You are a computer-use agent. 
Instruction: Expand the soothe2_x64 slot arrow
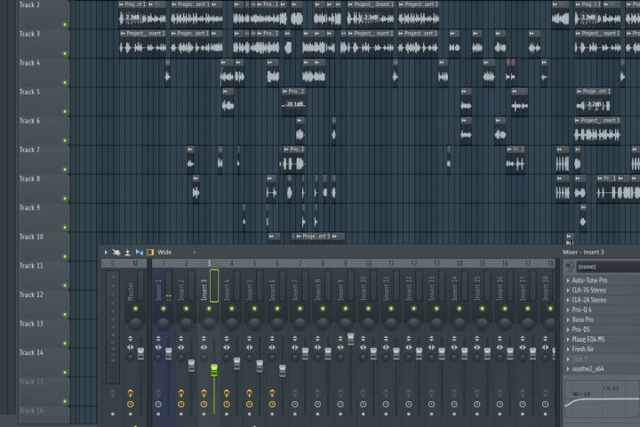click(x=568, y=368)
